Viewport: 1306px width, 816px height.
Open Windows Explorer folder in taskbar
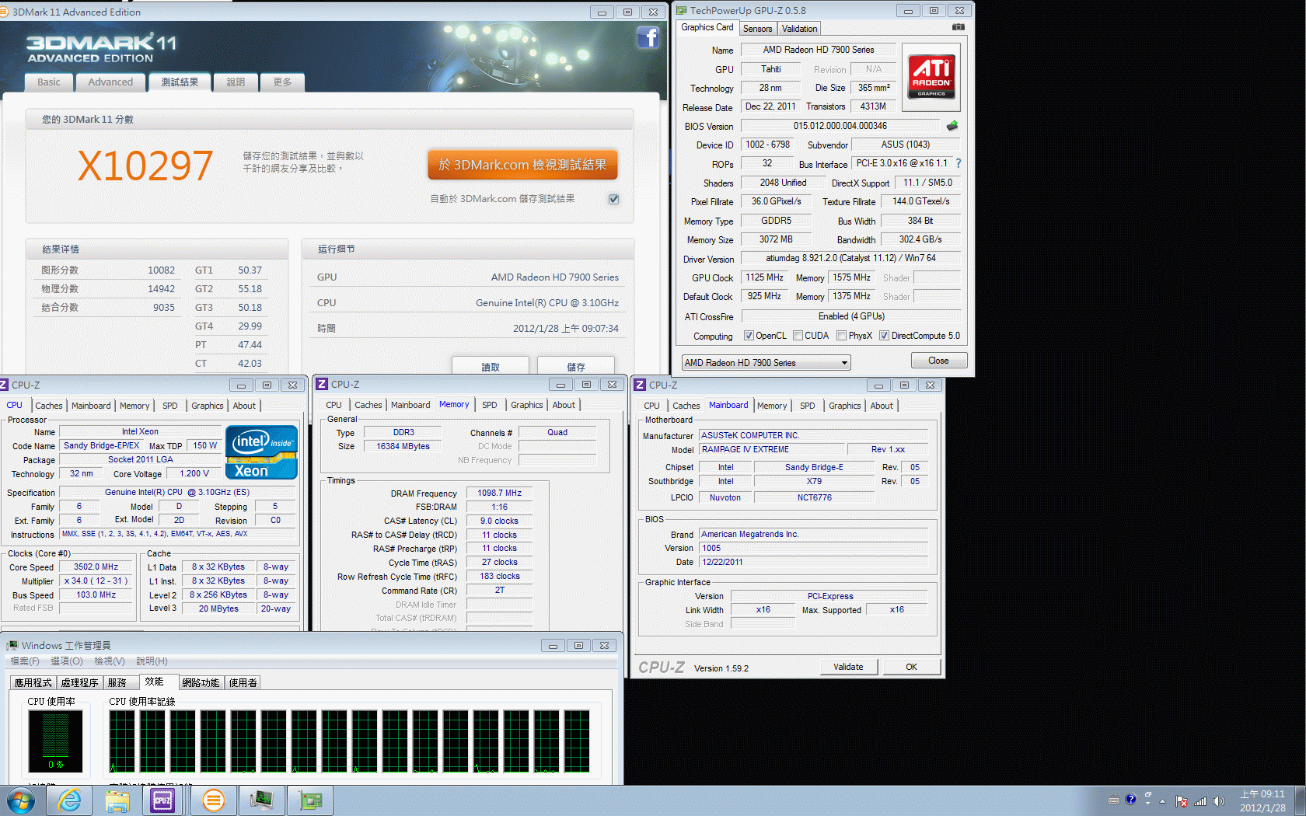117,800
